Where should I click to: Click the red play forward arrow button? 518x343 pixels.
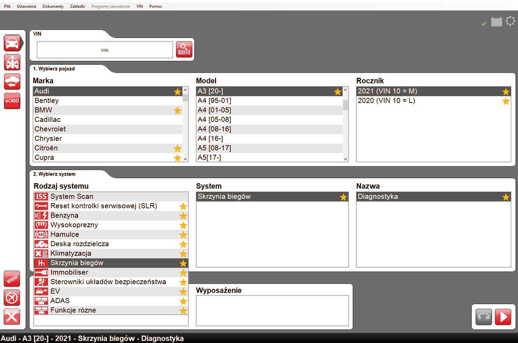click(503, 317)
